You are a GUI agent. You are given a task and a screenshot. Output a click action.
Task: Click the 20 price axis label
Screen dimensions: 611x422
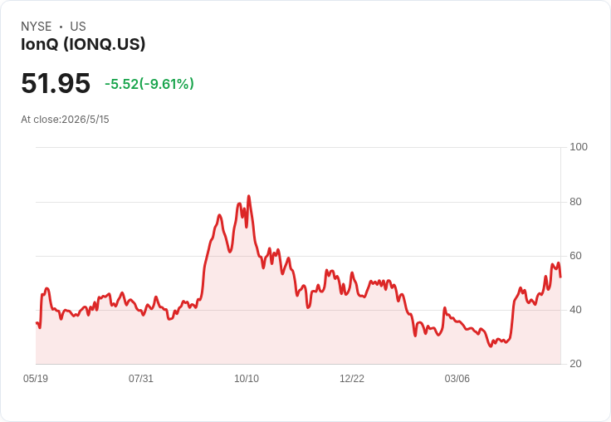[575, 364]
